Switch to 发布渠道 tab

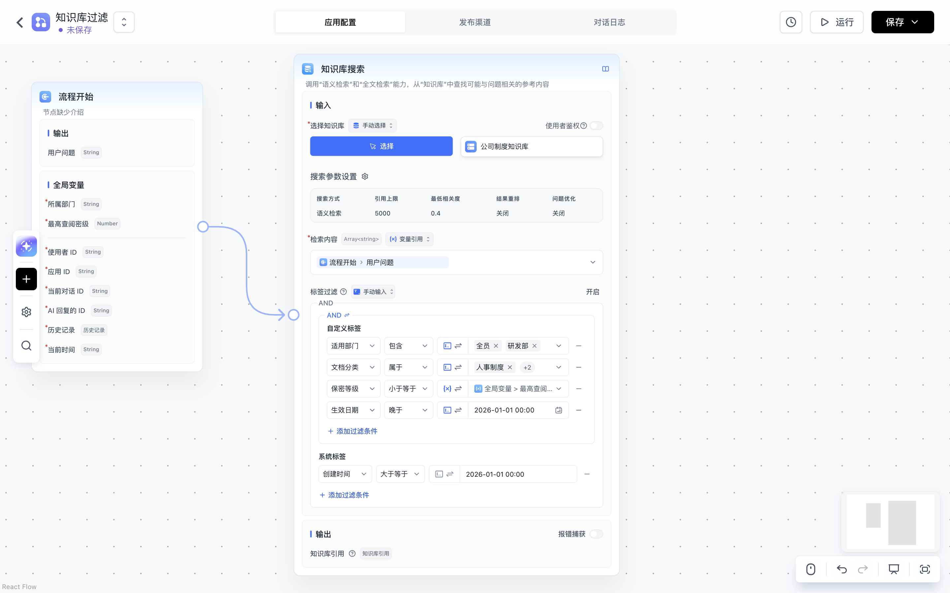pyautogui.click(x=475, y=22)
